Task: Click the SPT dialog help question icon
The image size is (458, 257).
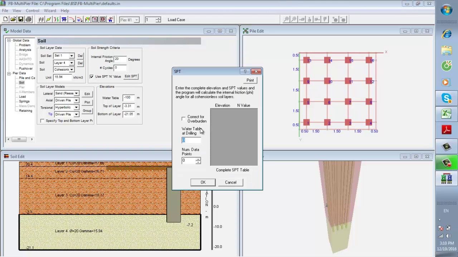Action: click(245, 71)
